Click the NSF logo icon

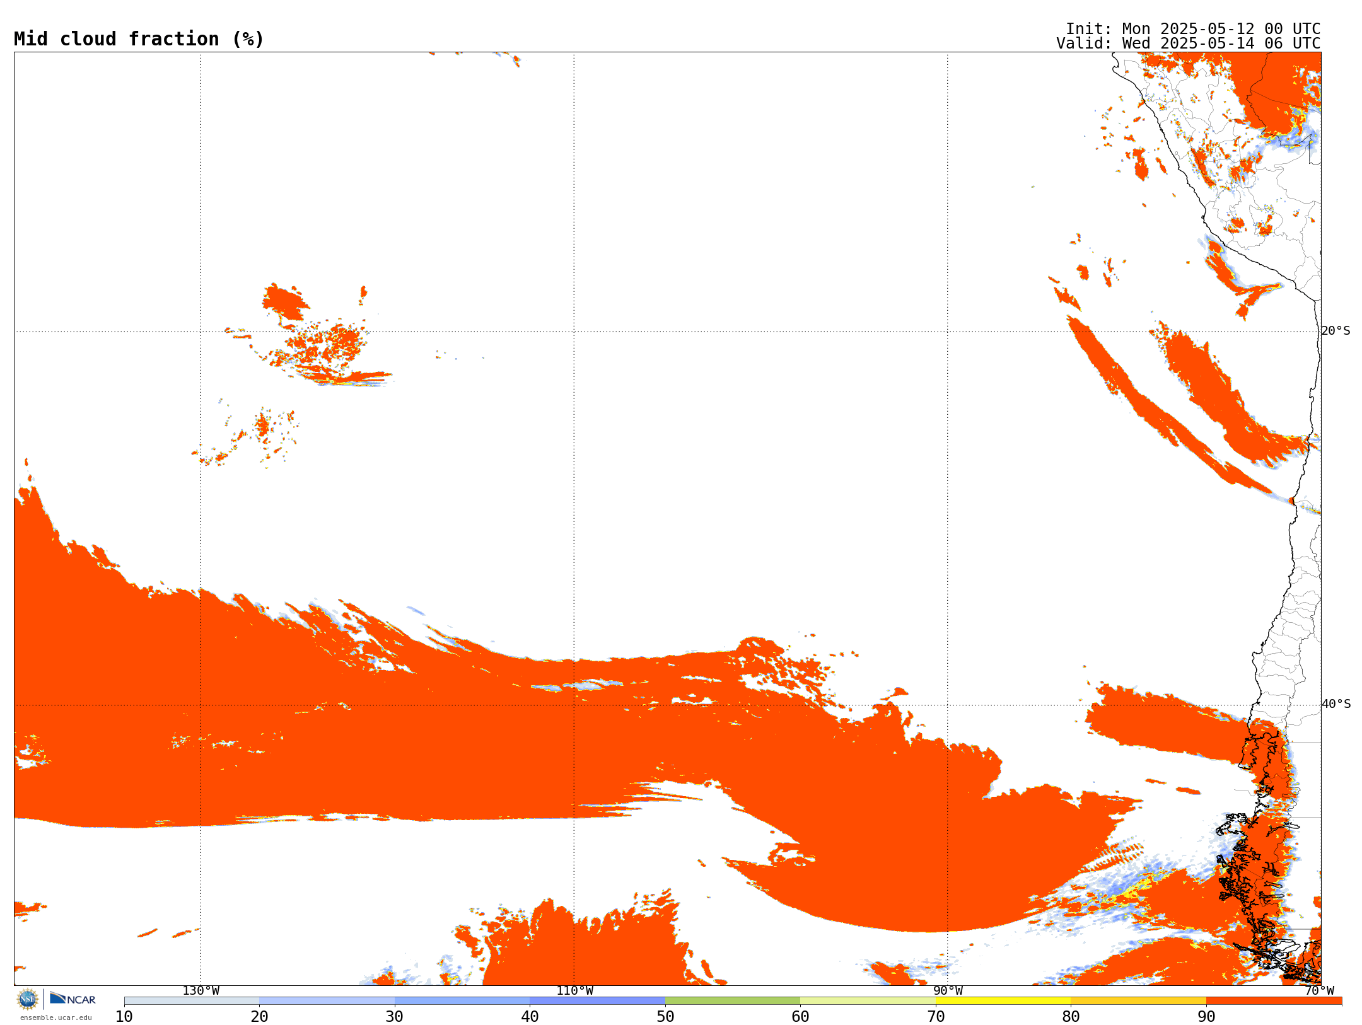[x=28, y=999]
